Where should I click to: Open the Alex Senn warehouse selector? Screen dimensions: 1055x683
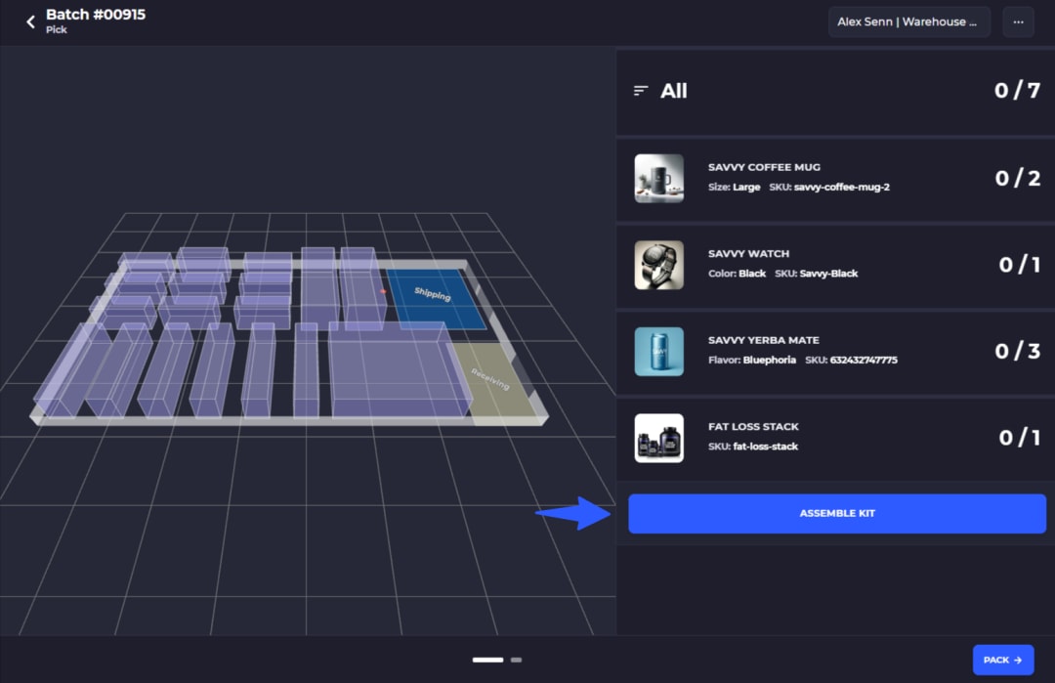pyautogui.click(x=909, y=22)
